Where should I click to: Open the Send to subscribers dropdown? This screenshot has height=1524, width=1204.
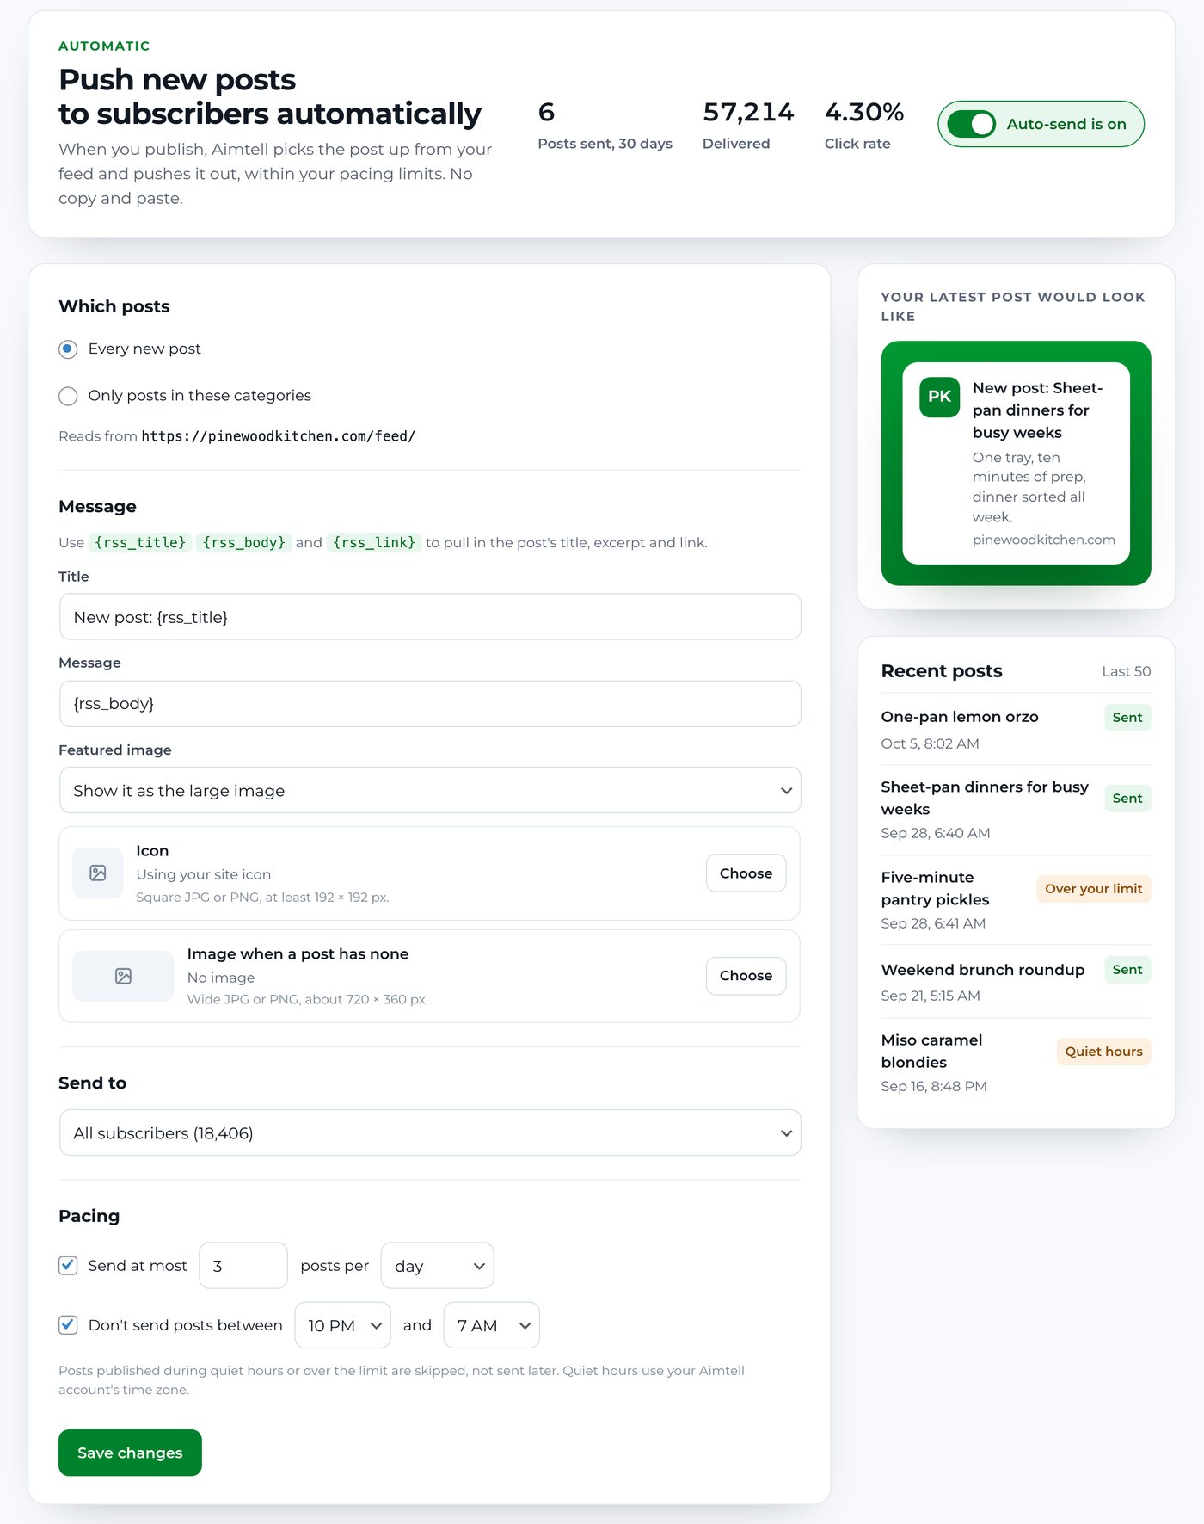click(x=430, y=1132)
